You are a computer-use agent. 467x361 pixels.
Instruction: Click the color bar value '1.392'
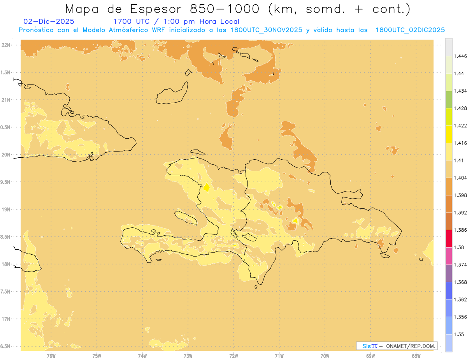pos(460,213)
